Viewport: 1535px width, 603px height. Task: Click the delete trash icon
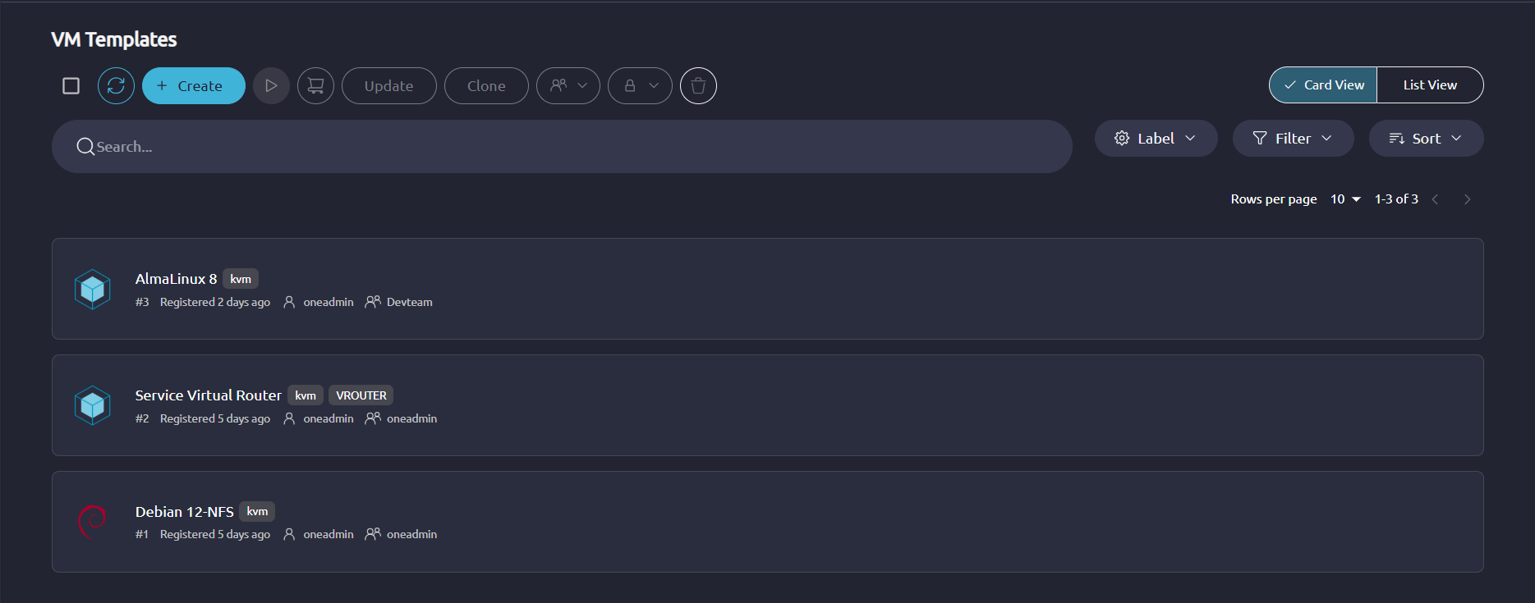click(x=698, y=85)
